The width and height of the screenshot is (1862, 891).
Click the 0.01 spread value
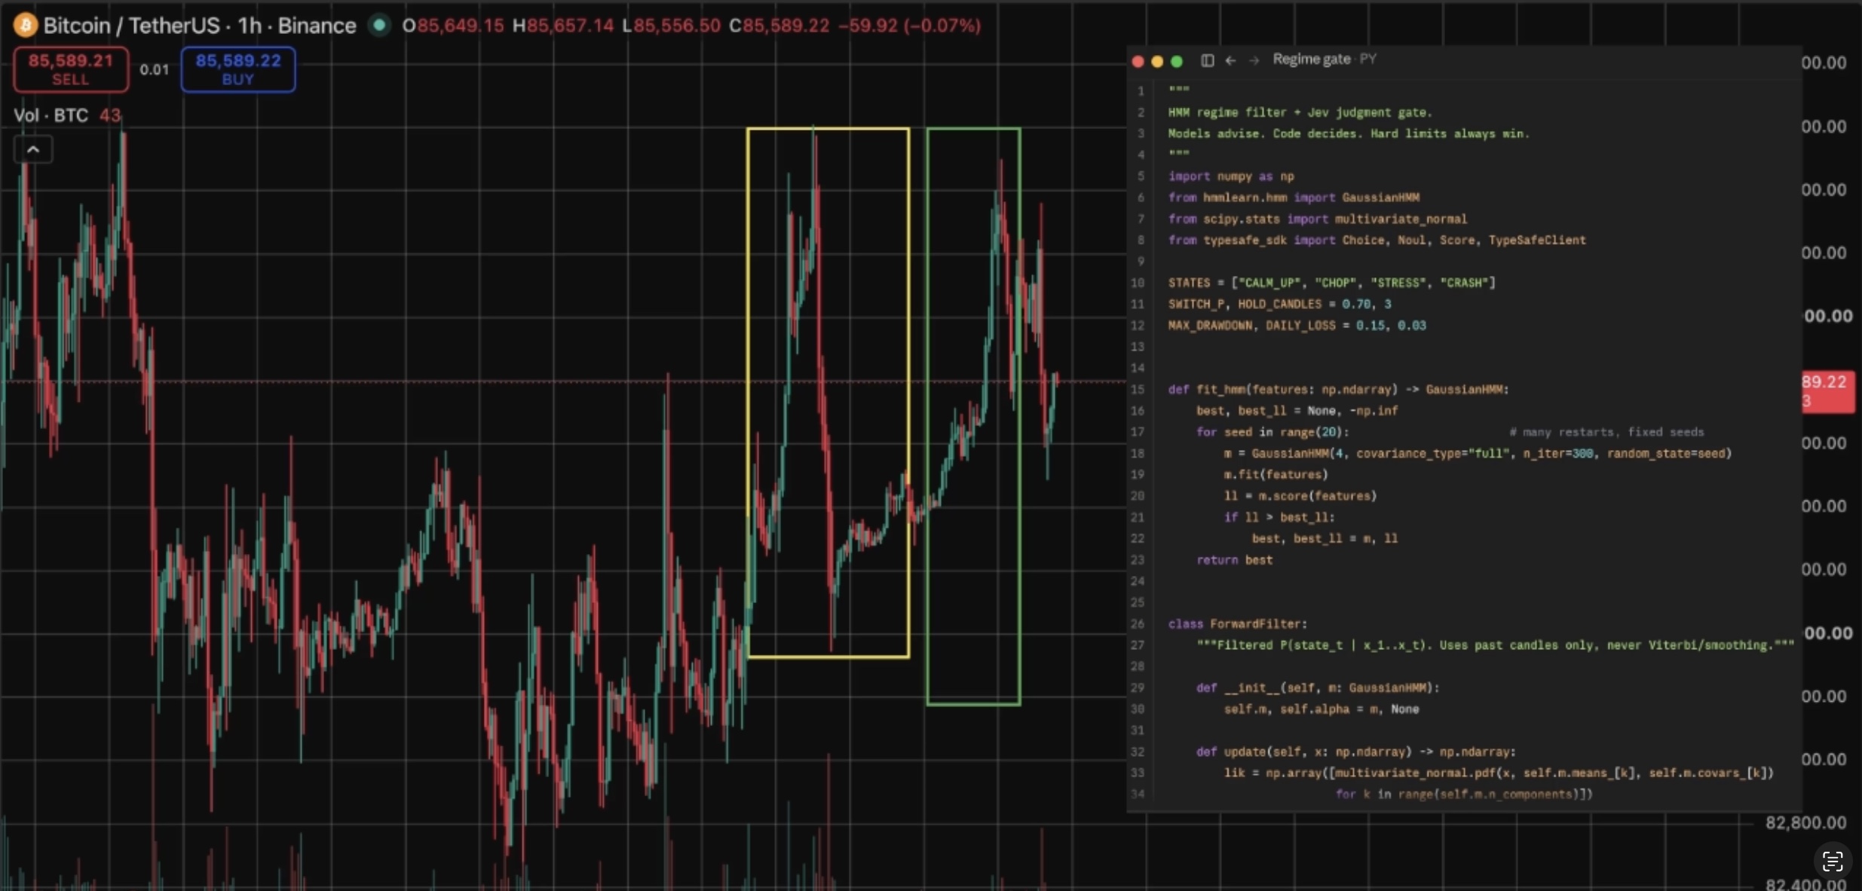(155, 69)
